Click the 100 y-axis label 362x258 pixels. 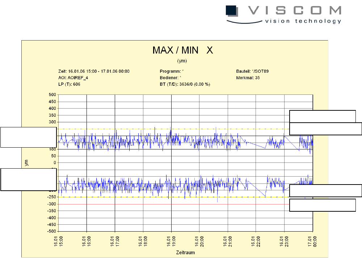click(x=52, y=149)
